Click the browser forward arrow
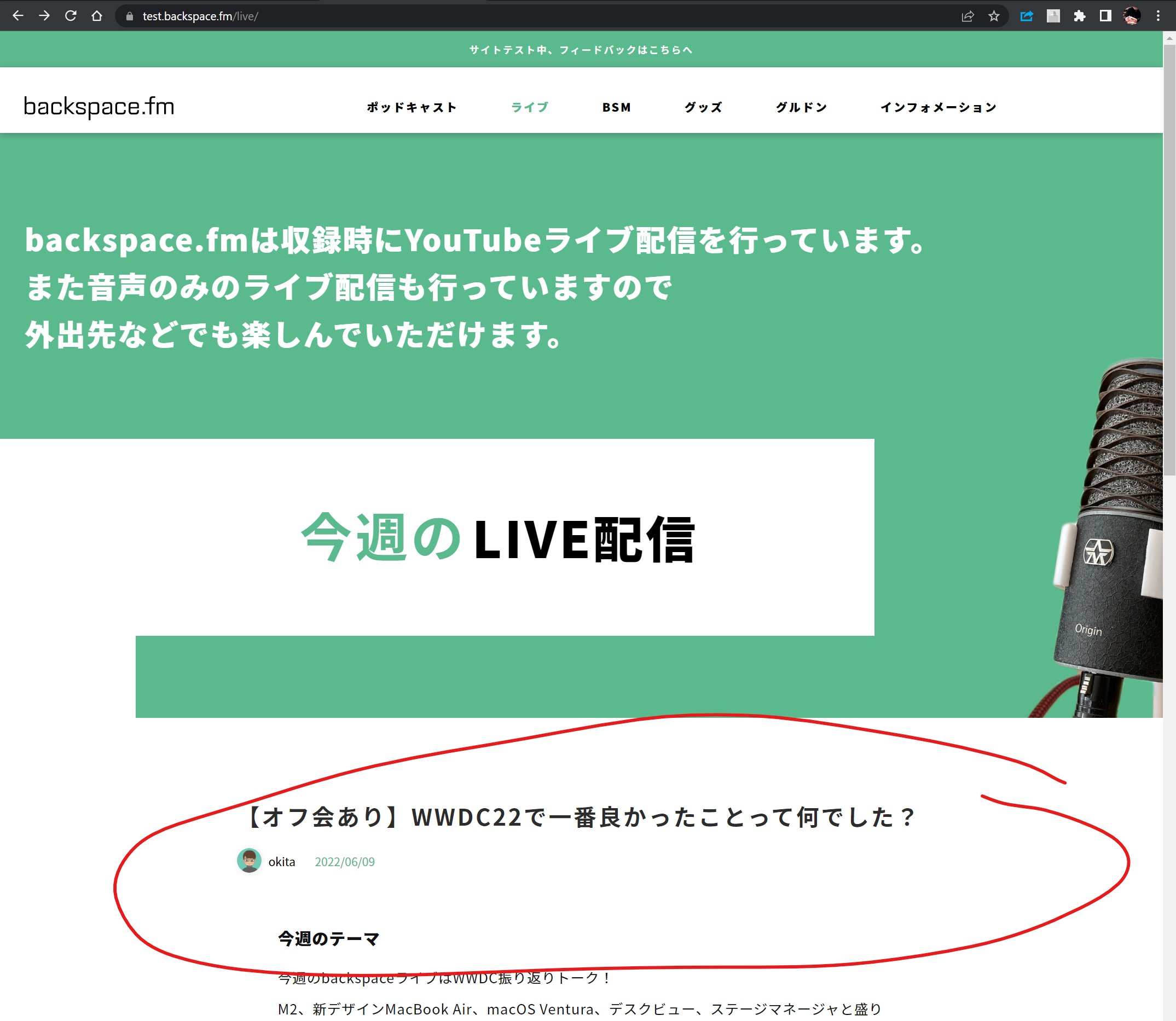Screen dimensions: 1176x1021 tap(44, 16)
